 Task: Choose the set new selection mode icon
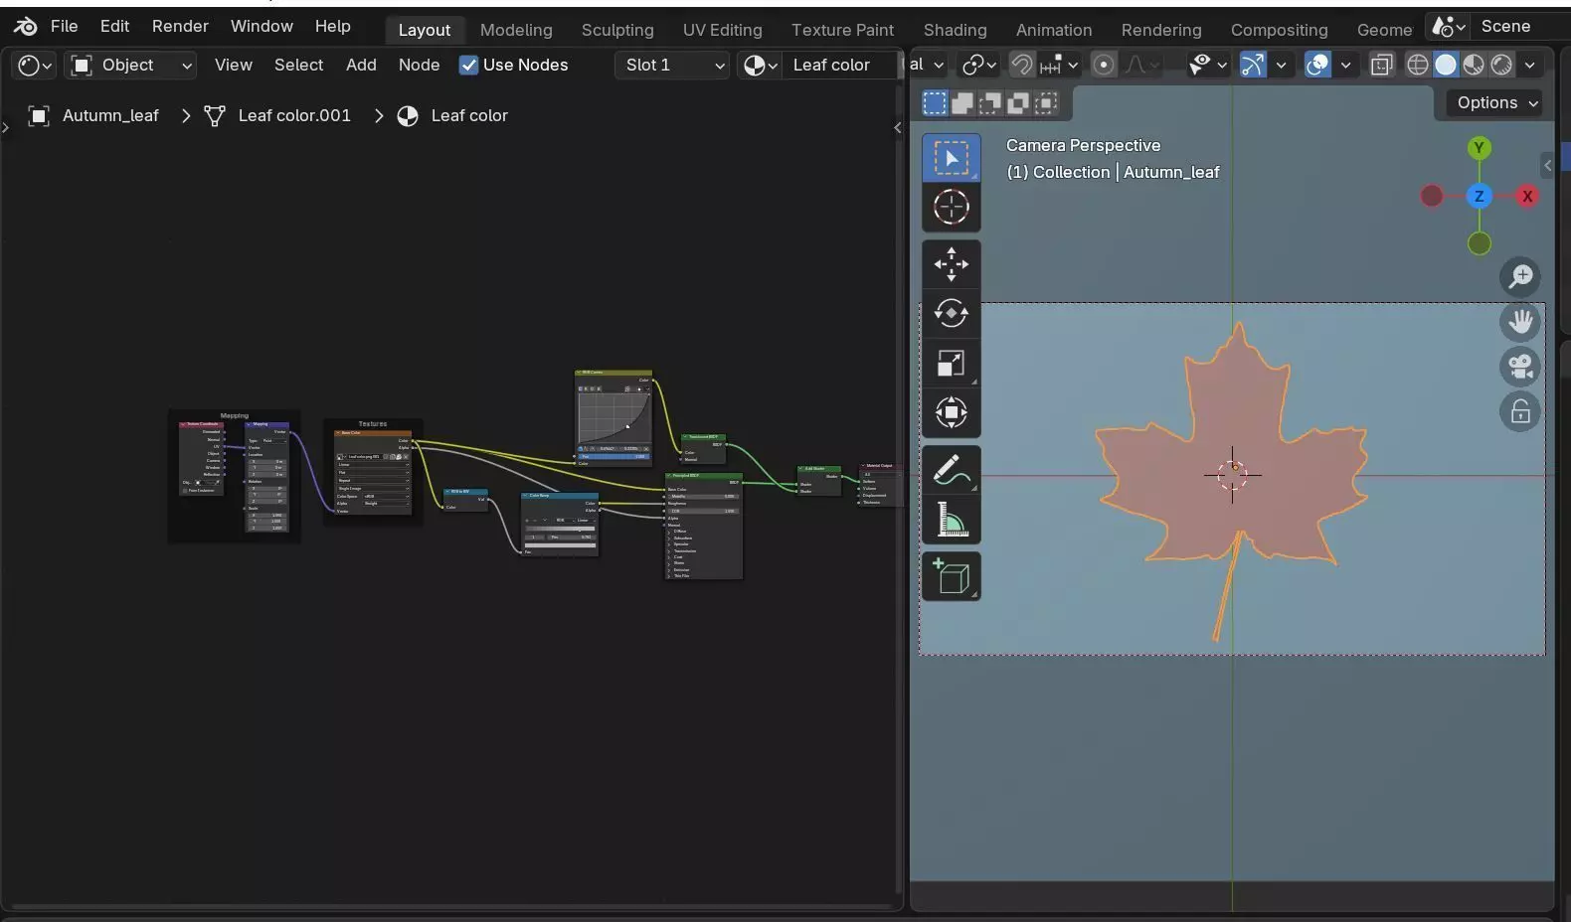[935, 103]
